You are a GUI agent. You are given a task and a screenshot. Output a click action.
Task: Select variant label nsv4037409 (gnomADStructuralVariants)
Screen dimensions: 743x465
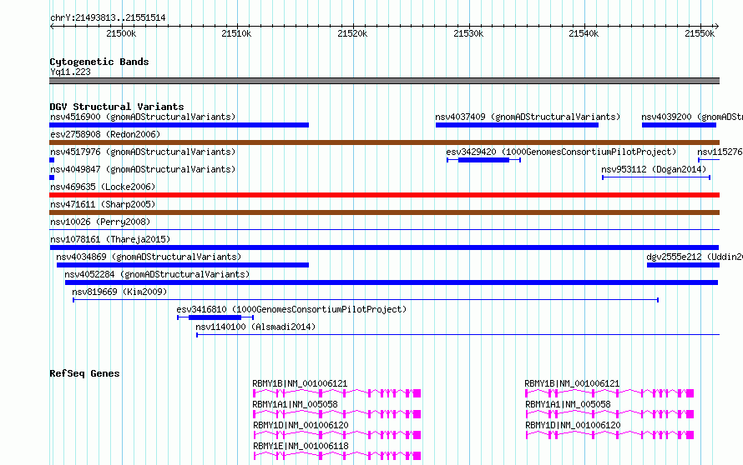click(528, 117)
